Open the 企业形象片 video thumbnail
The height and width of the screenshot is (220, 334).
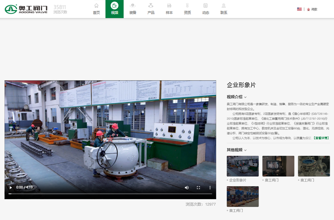242,166
